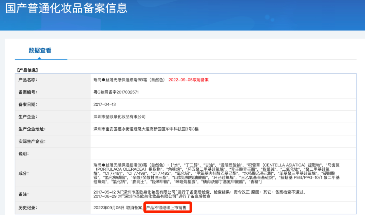Click the red 2022-09-05取消备案 notice
Image resolution: width=365 pixels, height=215 pixels.
[x=188, y=80]
